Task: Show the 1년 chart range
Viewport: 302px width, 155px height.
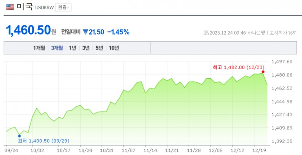Action: (72, 48)
